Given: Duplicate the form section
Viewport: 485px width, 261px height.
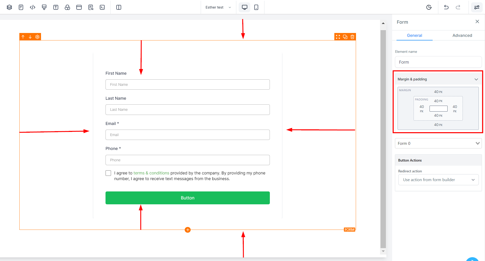Looking at the screenshot, I should coord(345,37).
